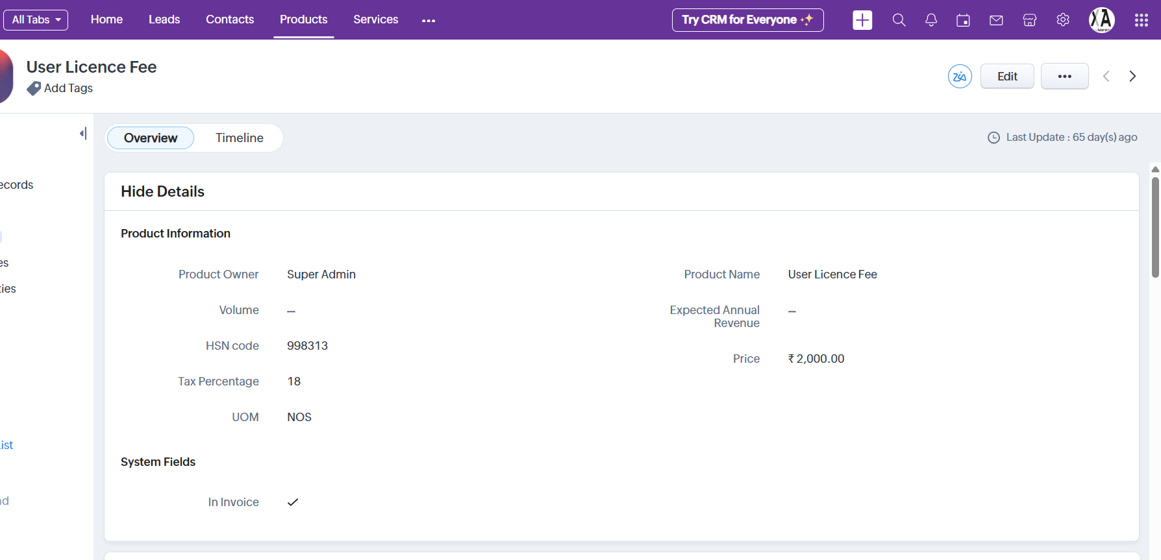The image size is (1161, 560).
Task: Click the plus quick-create icon
Action: click(862, 20)
